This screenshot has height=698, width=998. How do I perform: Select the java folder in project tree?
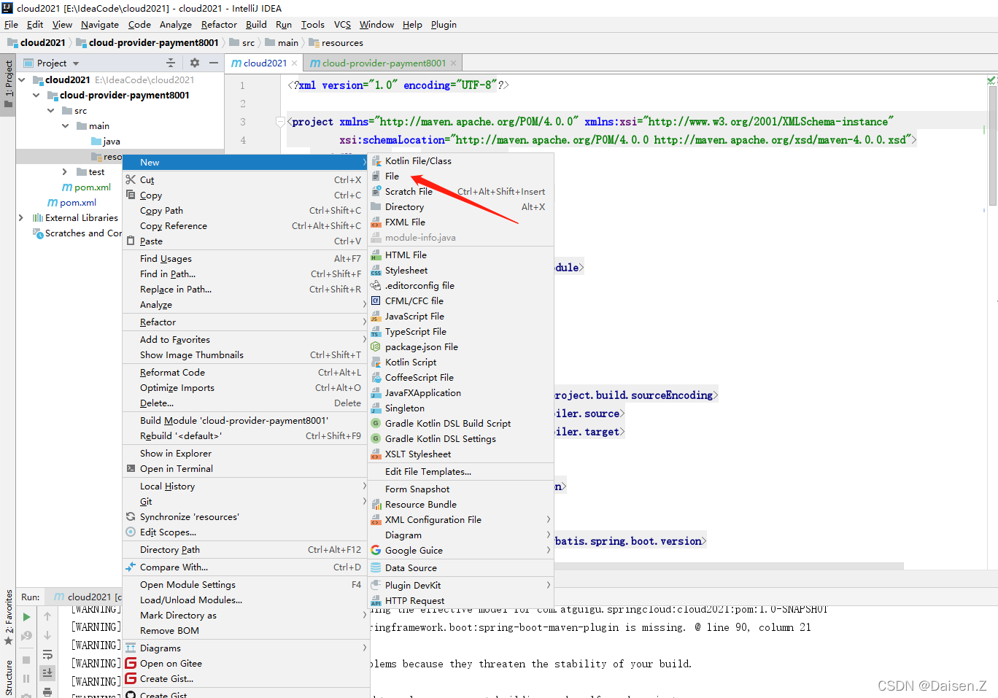coord(106,141)
